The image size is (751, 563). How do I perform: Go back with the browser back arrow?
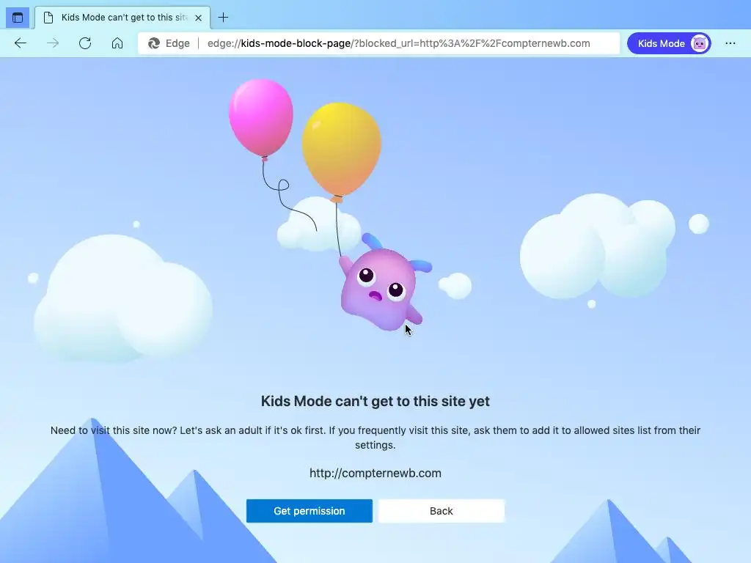click(x=20, y=43)
